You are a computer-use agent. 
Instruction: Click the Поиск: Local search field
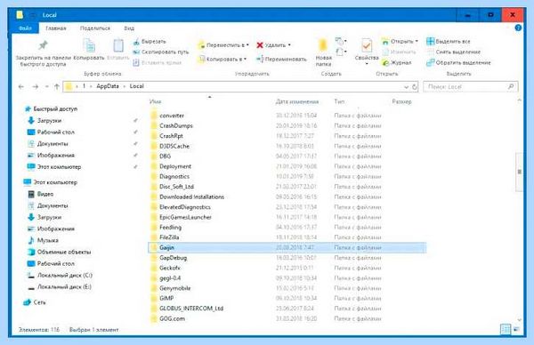(x=471, y=87)
